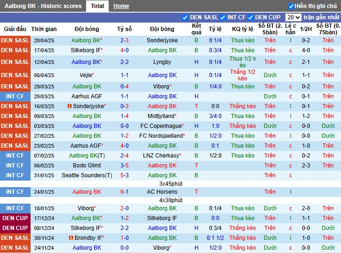The height and width of the screenshot is (253, 341).
Task: Click result H in FC Copenhague row
Action: [197, 126]
